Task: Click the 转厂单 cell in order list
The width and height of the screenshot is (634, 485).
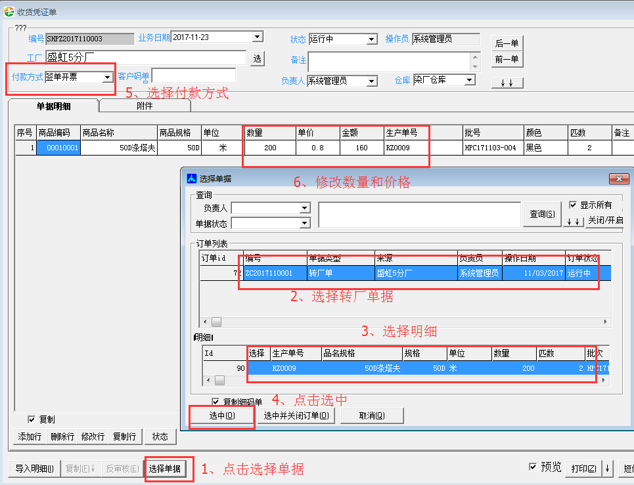Action: click(341, 273)
